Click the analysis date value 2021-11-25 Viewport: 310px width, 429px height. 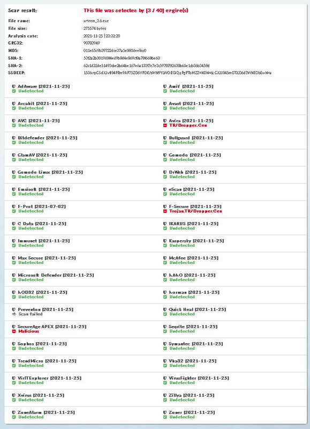pos(102,36)
